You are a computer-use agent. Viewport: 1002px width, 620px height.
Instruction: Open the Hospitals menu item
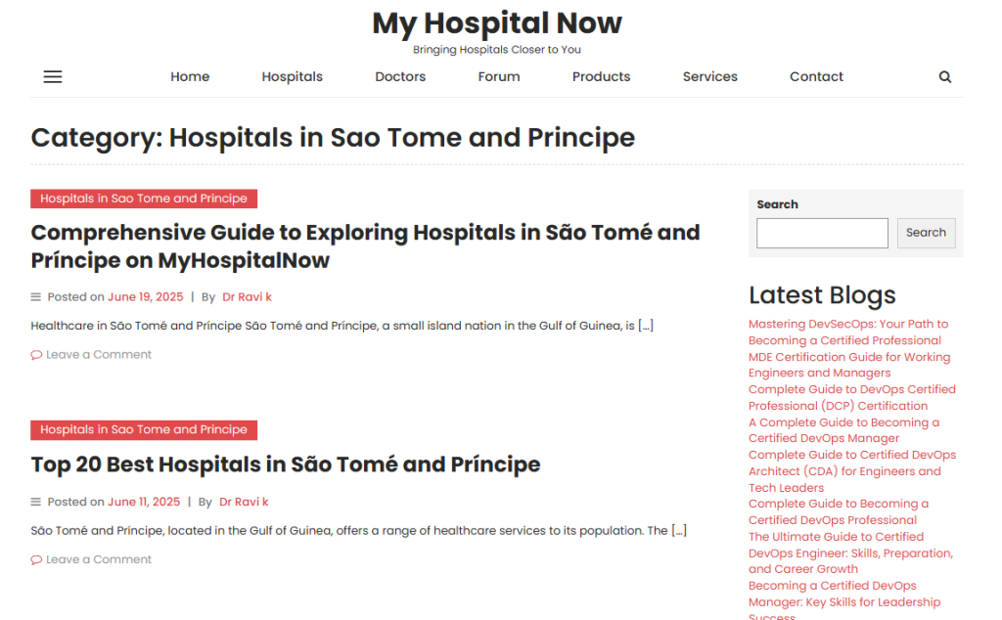tap(292, 77)
